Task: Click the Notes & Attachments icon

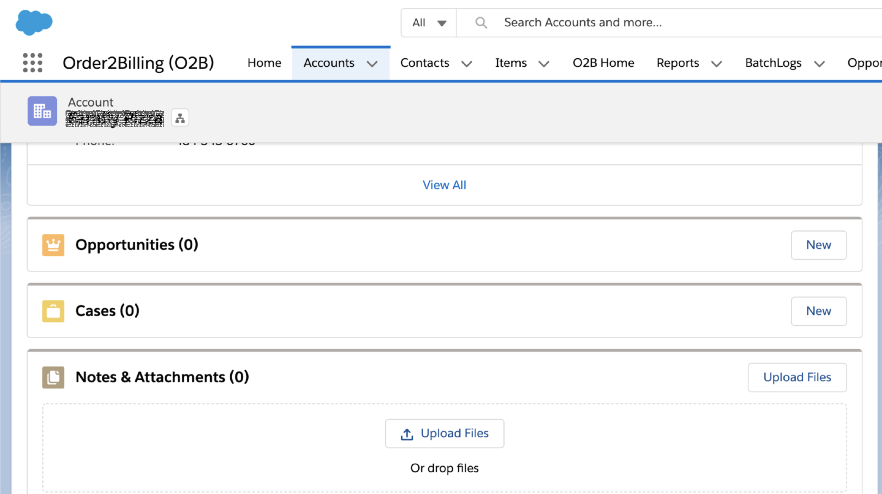Action: tap(53, 377)
